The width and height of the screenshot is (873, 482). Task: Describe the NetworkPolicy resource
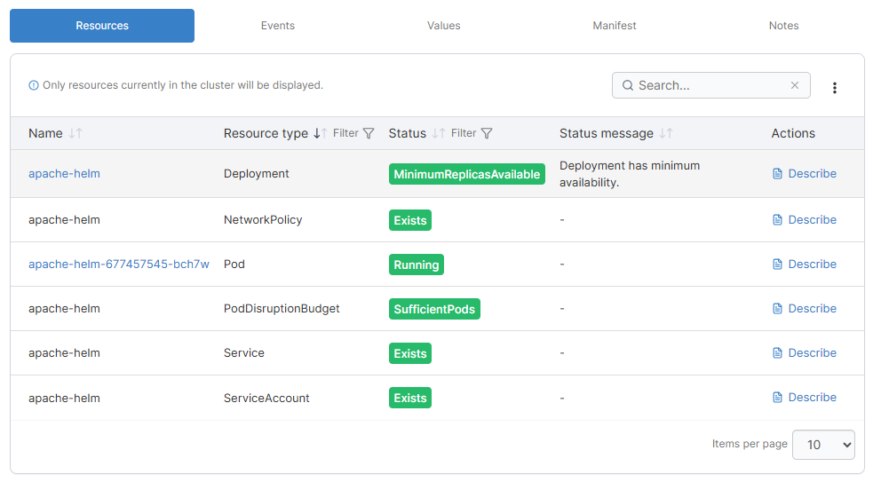tap(805, 220)
